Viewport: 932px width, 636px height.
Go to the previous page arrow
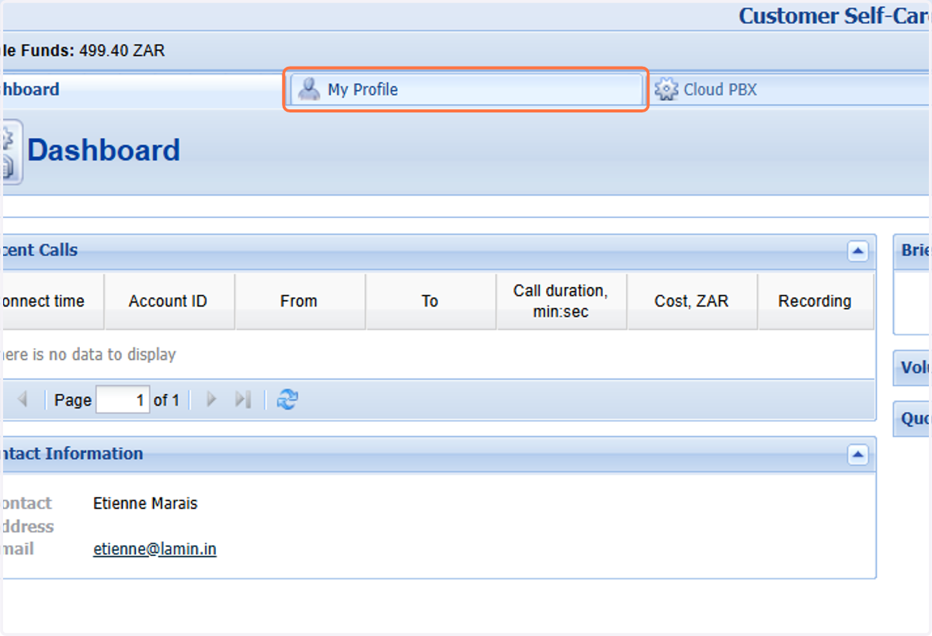pyautogui.click(x=23, y=399)
